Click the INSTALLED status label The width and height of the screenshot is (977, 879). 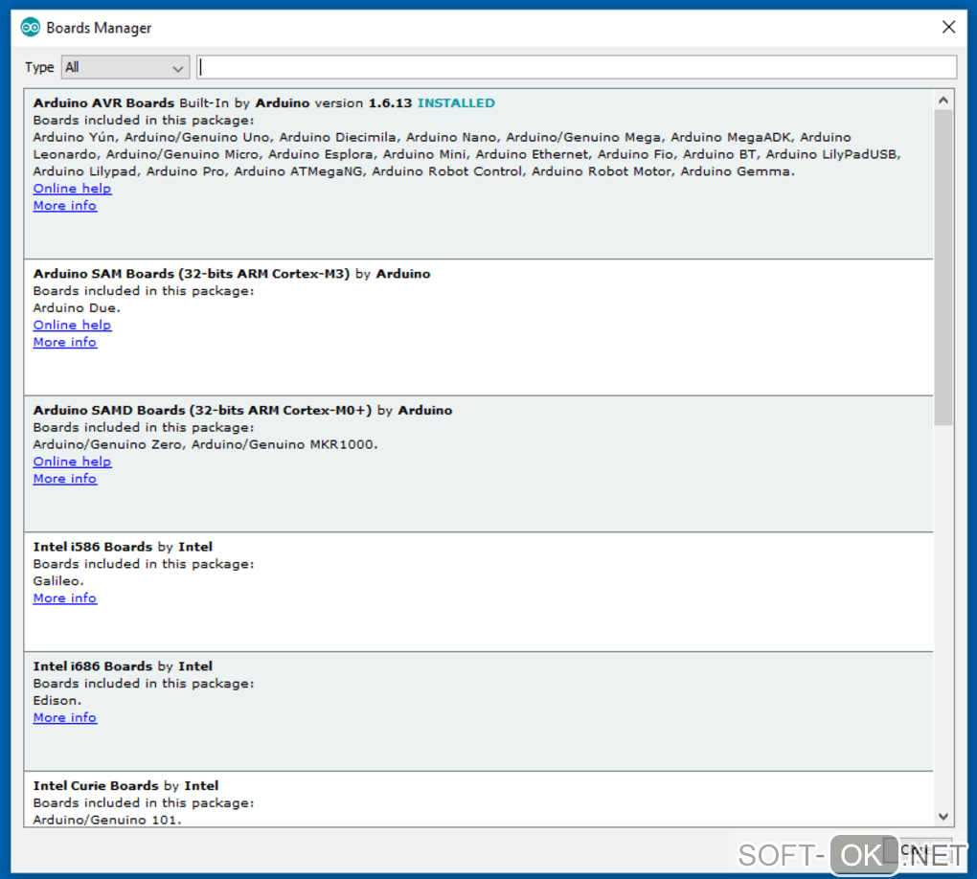456,102
